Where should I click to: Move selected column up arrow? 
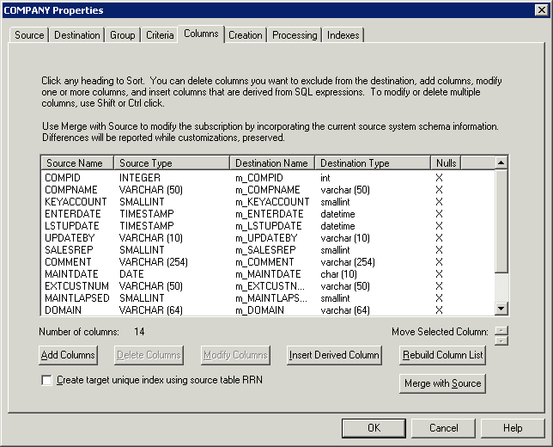[x=502, y=329]
